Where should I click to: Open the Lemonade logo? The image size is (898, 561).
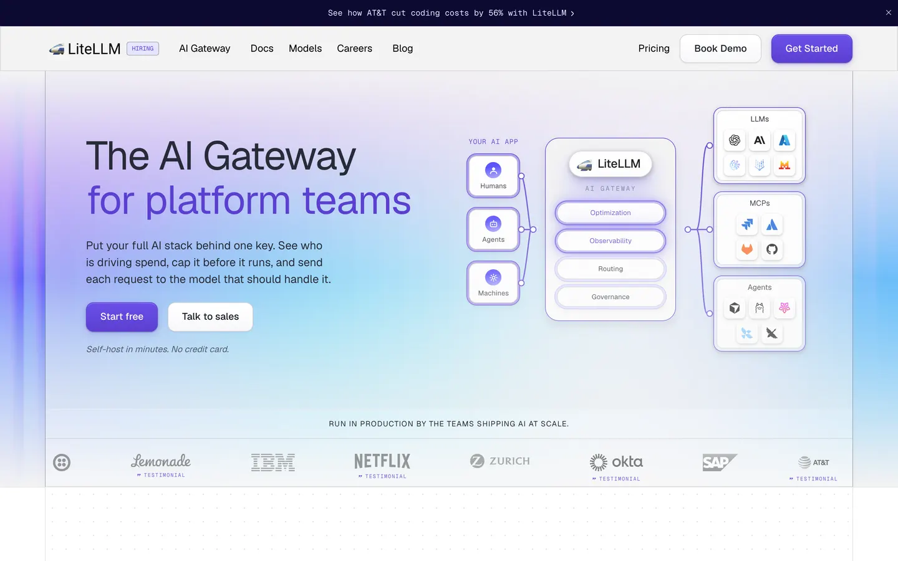(x=161, y=461)
